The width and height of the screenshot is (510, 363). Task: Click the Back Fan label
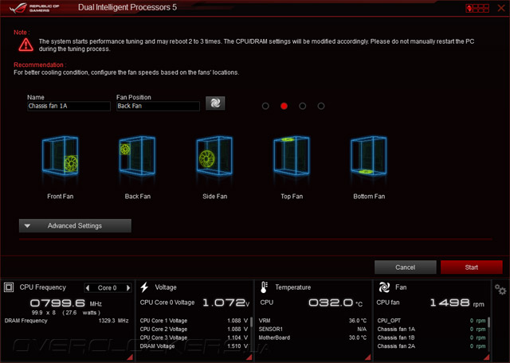click(x=138, y=197)
